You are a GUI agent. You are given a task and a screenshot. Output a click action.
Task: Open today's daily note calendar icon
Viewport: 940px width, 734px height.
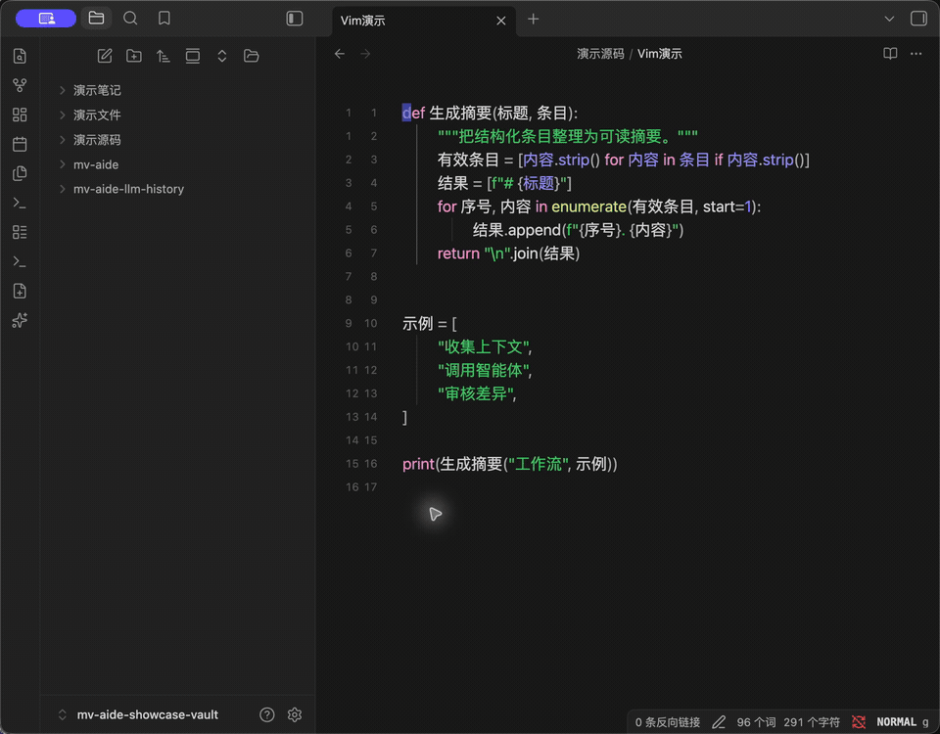pyautogui.click(x=20, y=144)
